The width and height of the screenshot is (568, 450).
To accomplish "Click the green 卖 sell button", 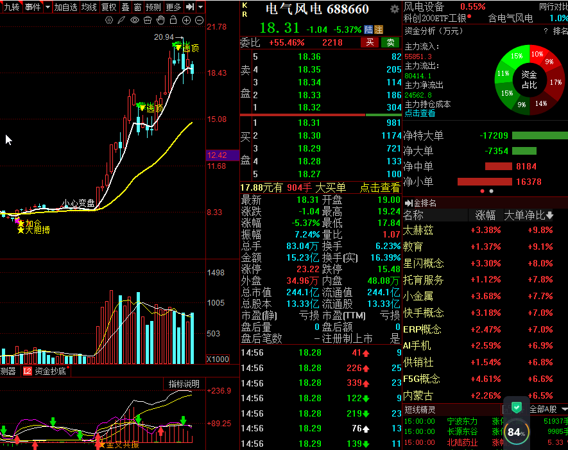I will point(390,42).
